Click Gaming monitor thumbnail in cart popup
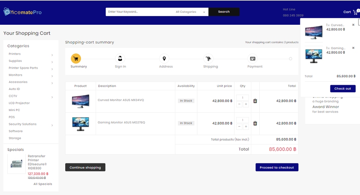The image size is (360, 195). tap(313, 56)
